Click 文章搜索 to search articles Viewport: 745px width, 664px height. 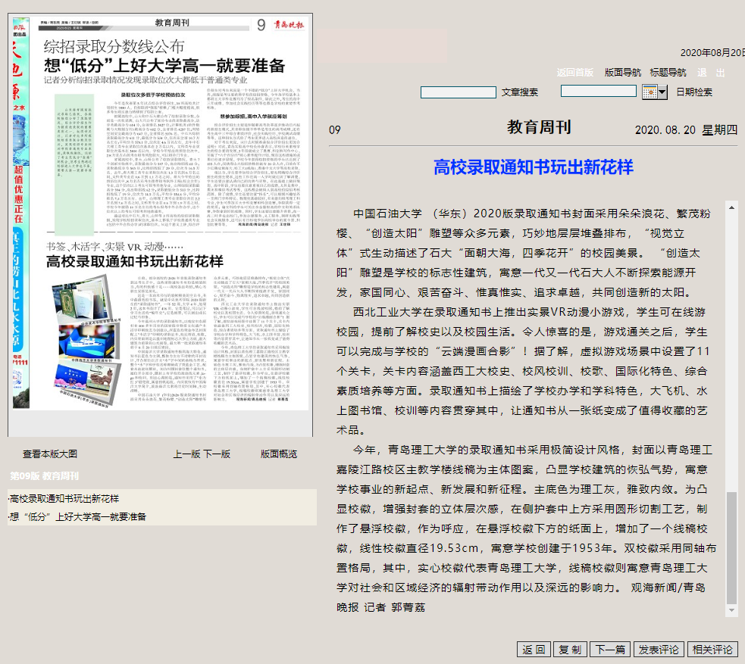[519, 92]
